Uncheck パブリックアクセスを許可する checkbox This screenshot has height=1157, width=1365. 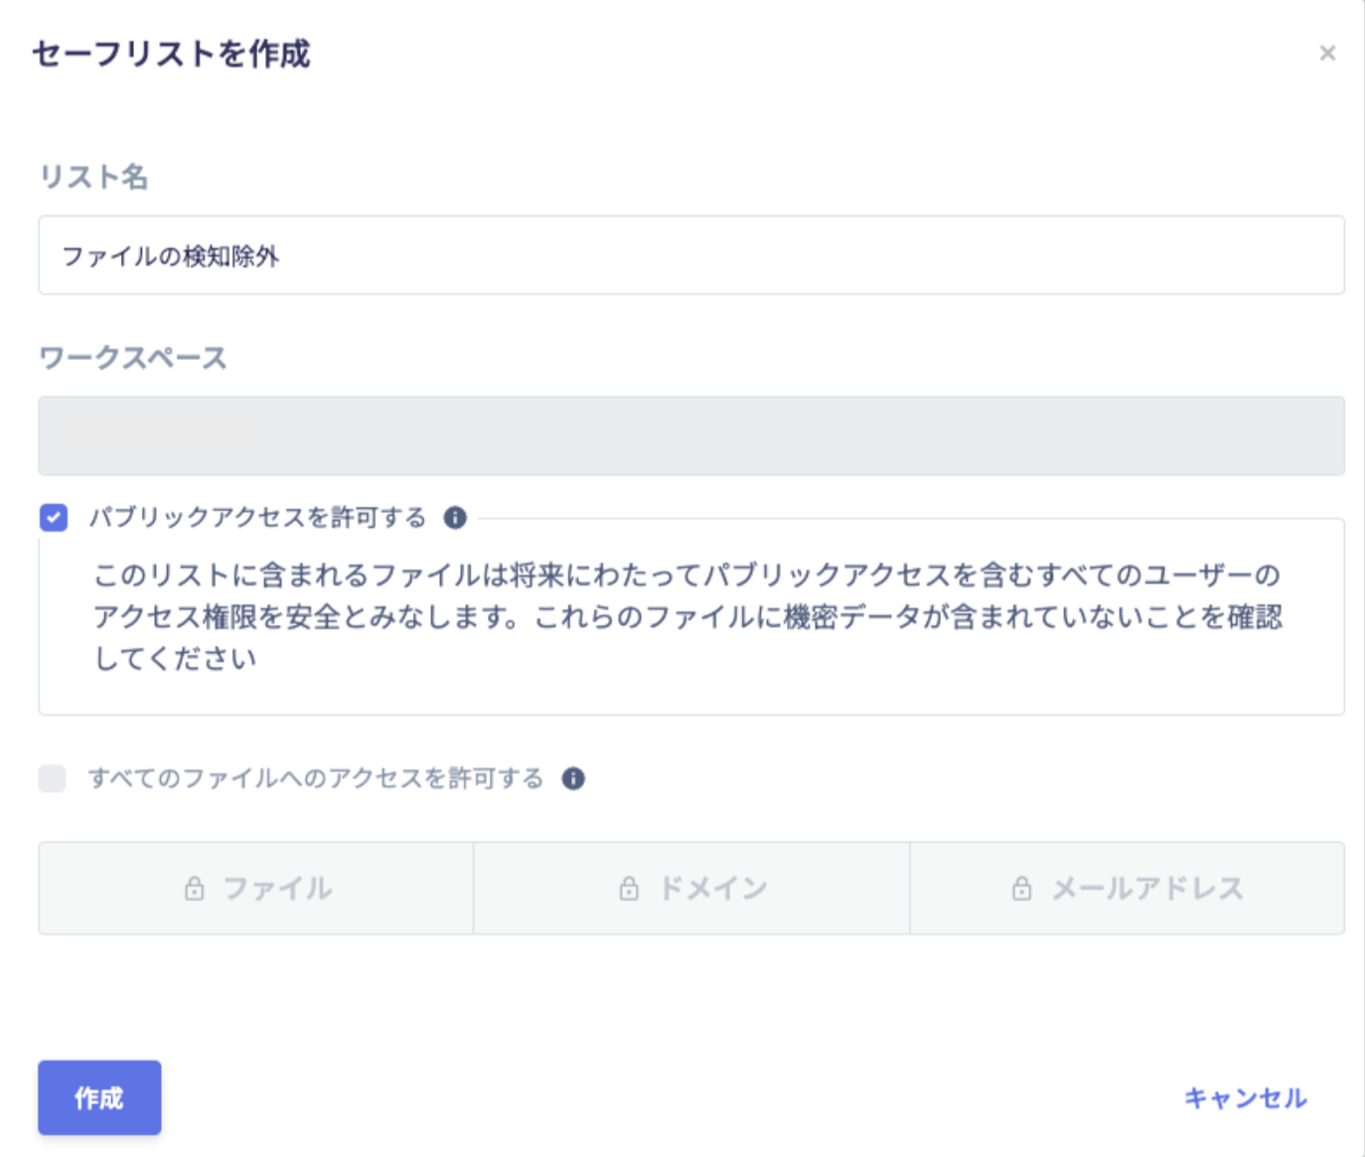(x=54, y=518)
